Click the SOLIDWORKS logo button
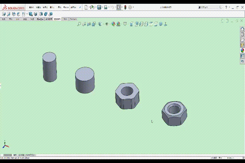 [13, 7]
